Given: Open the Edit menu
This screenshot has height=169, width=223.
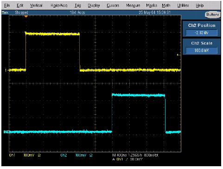Looking at the screenshot, I should click(20, 6).
